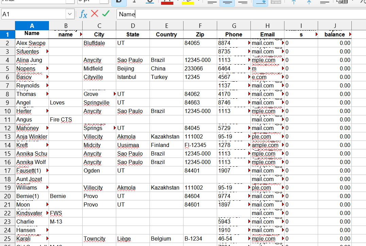The image size is (366, 246).
Task: Select the cell Midfield
Action: coord(99,69)
